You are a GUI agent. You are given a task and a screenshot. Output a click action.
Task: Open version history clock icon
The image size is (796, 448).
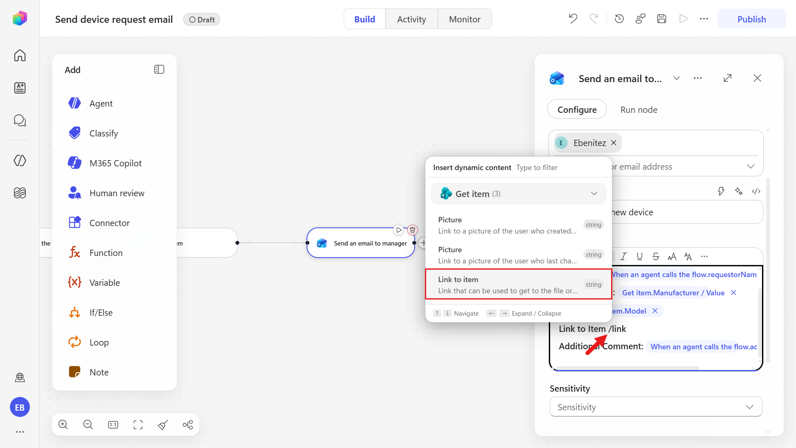619,19
